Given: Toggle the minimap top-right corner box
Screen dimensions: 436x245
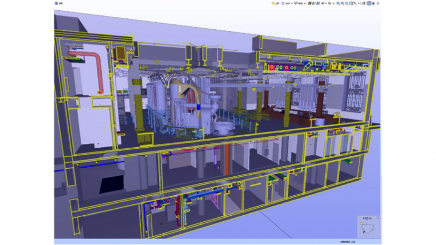Looking at the screenshot, I should click(377, 218).
